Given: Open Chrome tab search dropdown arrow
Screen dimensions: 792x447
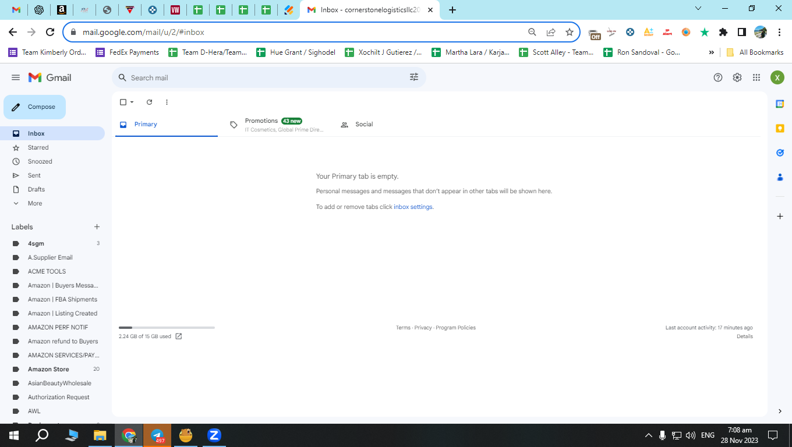Looking at the screenshot, I should coord(699,9).
